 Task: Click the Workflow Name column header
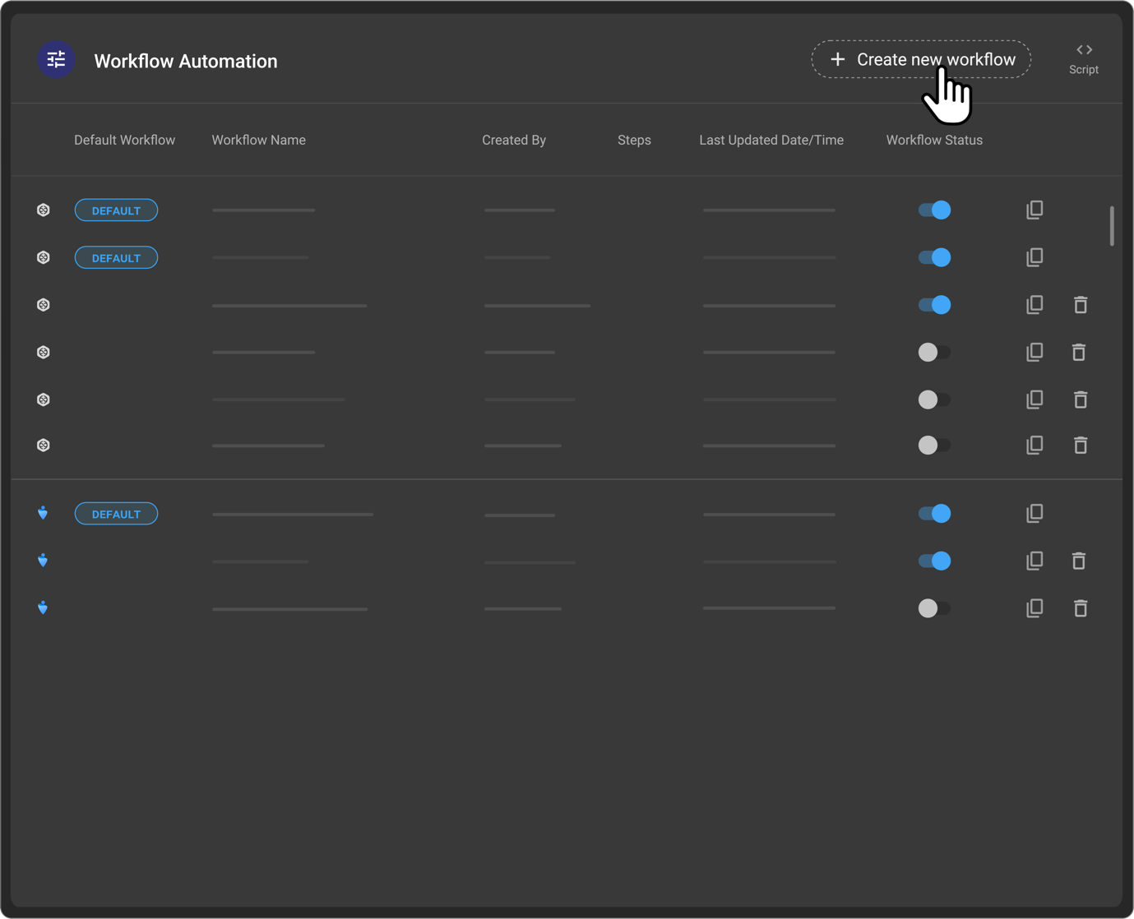tap(258, 140)
